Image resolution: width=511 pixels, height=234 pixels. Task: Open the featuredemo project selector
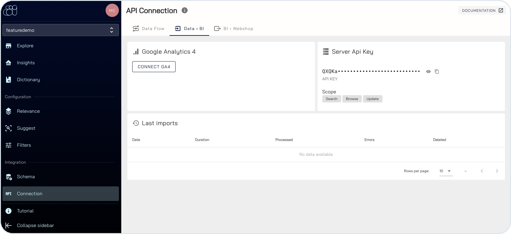click(61, 30)
